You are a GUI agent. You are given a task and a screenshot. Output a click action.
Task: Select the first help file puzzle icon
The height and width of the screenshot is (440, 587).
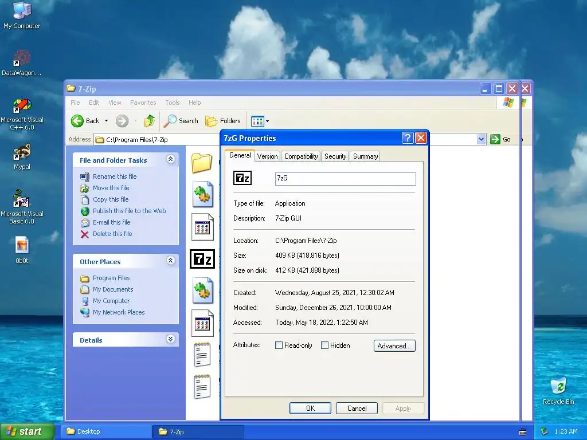click(x=202, y=194)
